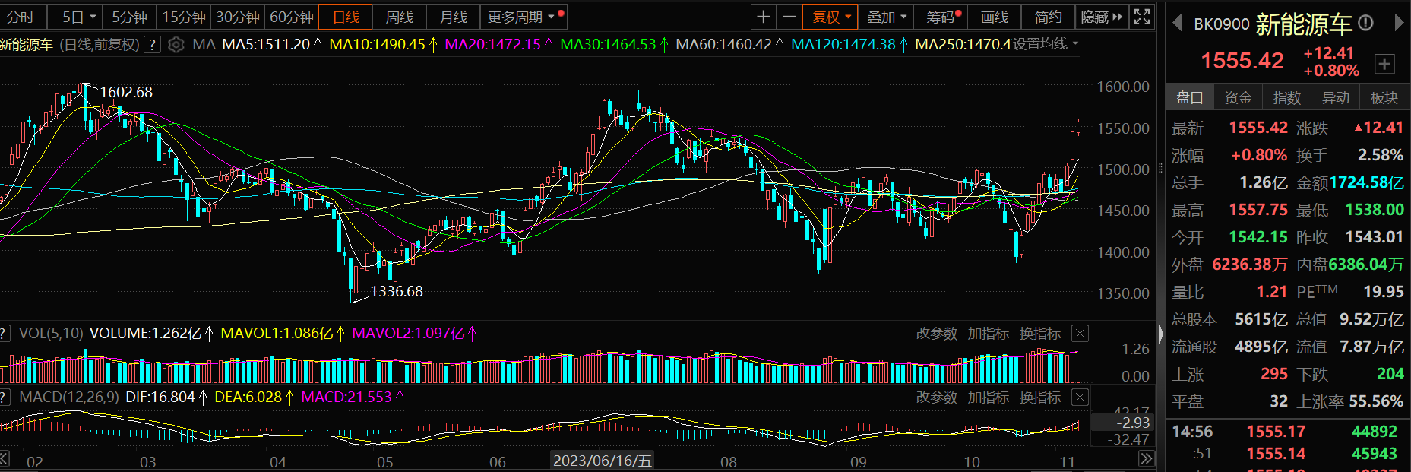Add 新能源车 to watchlist with plus box
The height and width of the screenshot is (472, 1411).
[1384, 65]
